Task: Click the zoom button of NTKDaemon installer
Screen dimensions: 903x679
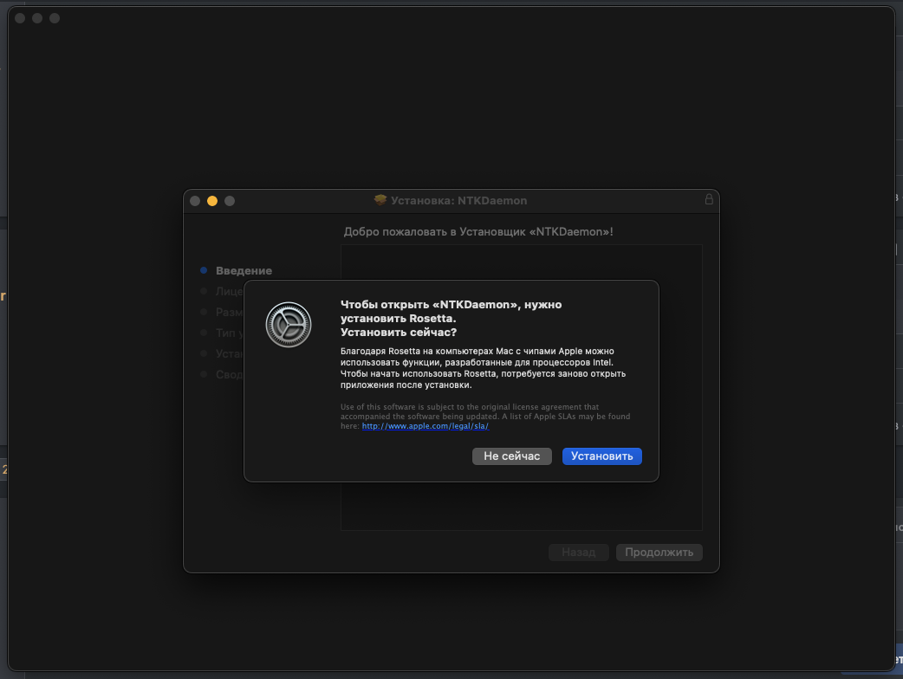Action: click(230, 201)
